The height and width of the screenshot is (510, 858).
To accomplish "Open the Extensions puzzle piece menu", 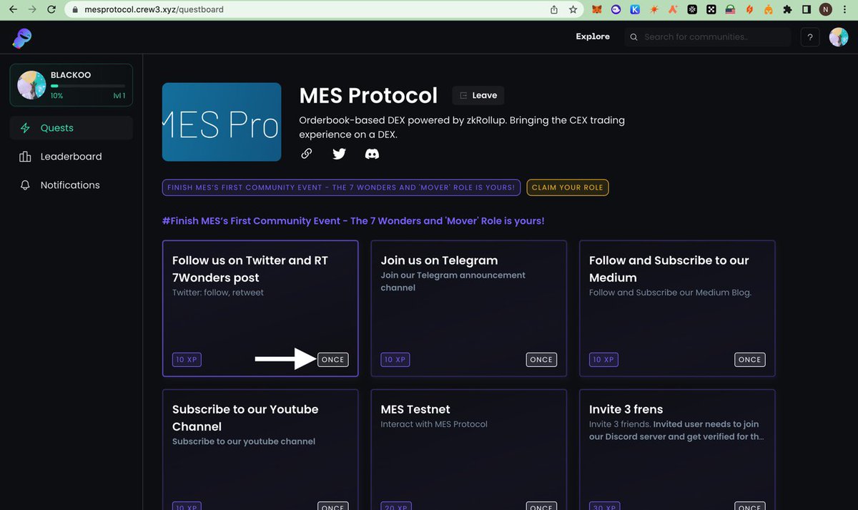I will coord(787,10).
